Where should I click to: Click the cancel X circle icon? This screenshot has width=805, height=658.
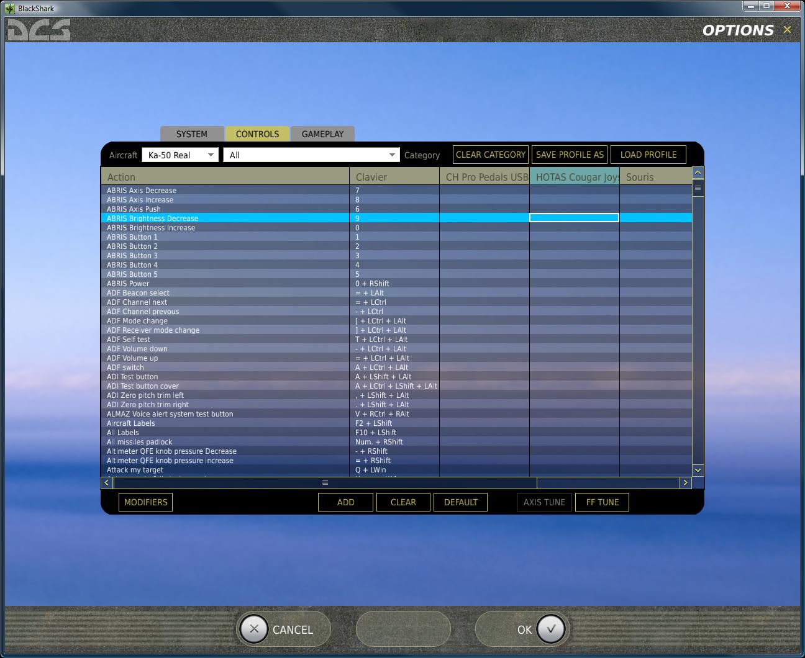tap(254, 629)
